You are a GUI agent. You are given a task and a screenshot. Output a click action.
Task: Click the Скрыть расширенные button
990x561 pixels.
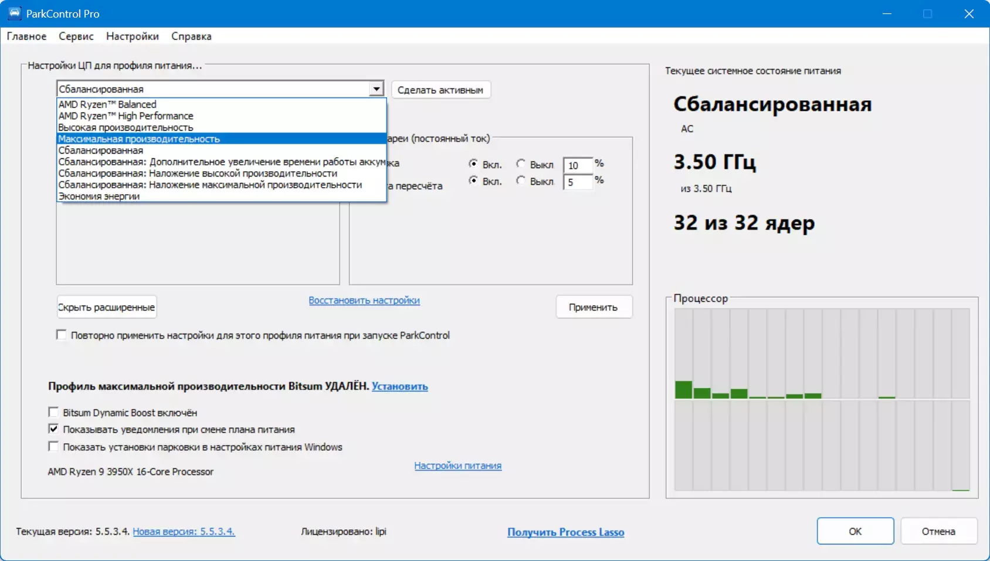(107, 307)
